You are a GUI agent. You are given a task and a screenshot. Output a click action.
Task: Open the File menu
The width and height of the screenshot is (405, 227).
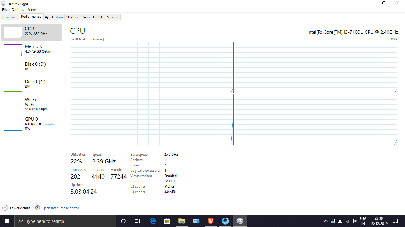pos(5,10)
